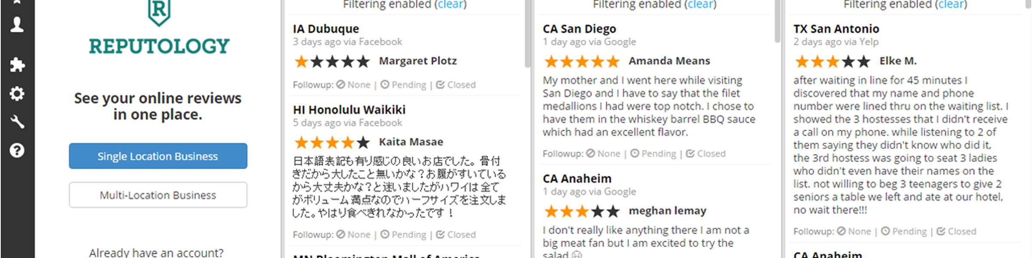Open the user profile sidebar icon
The height and width of the screenshot is (258, 1032).
(x=17, y=25)
